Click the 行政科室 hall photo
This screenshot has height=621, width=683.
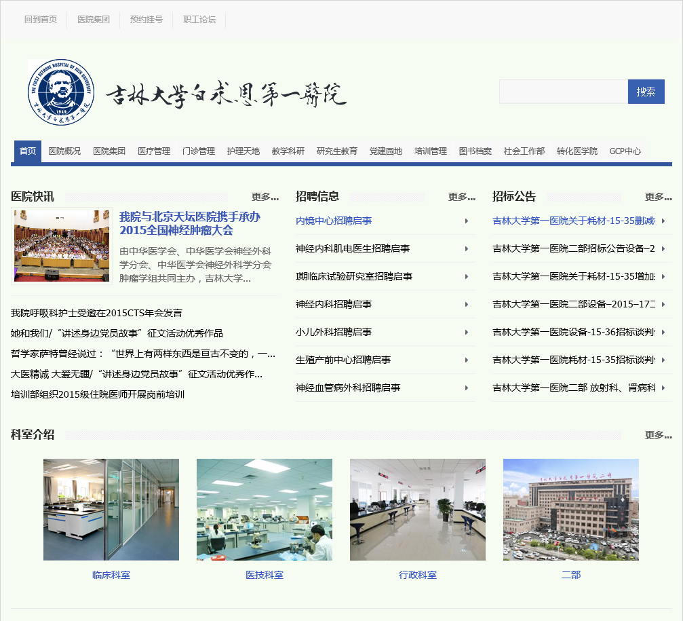[418, 510]
